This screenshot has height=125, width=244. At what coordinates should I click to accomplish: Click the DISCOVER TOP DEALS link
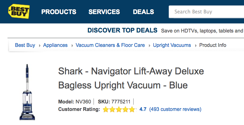(x=122, y=30)
